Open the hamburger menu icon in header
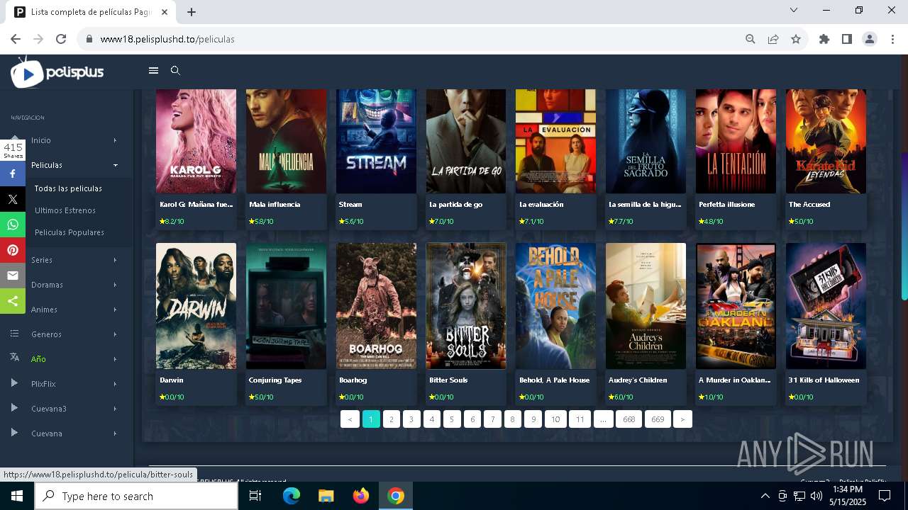 click(153, 71)
